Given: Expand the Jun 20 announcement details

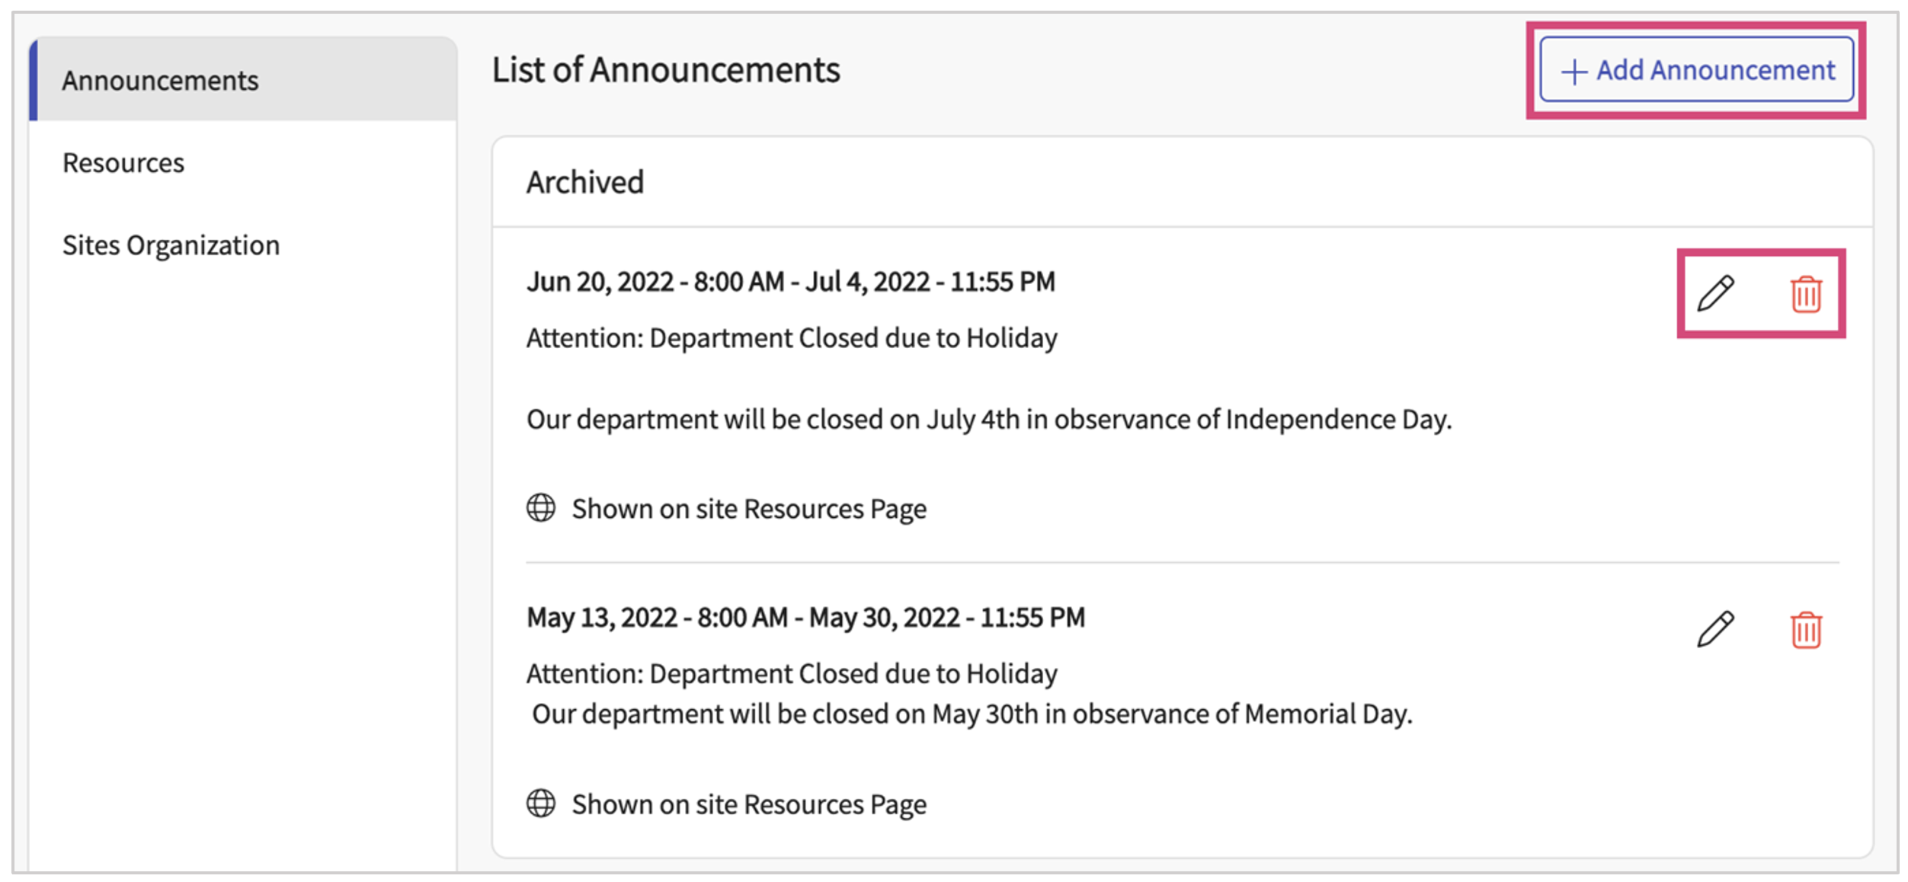Looking at the screenshot, I should [792, 281].
